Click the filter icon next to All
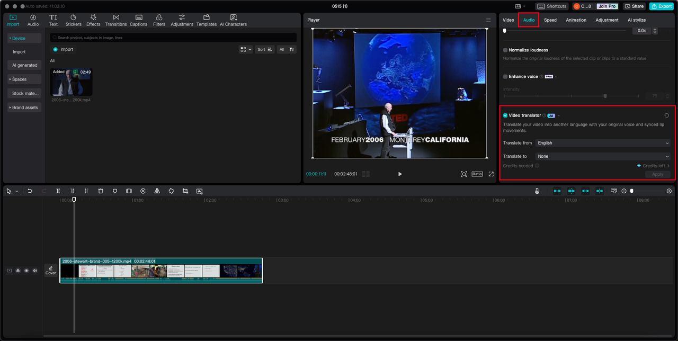Screen dimensions: 678x341 click(x=292, y=49)
